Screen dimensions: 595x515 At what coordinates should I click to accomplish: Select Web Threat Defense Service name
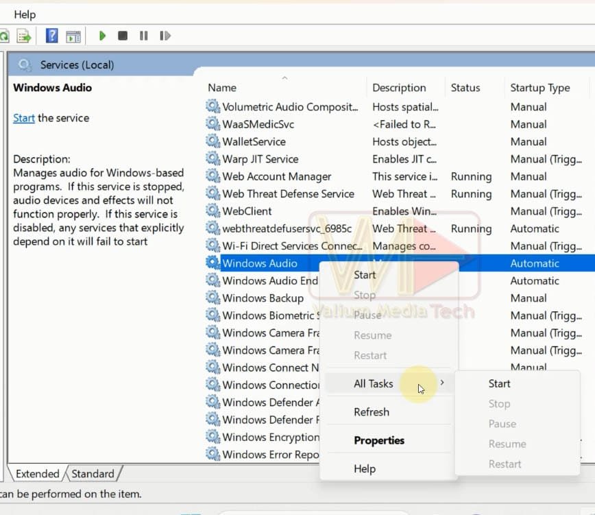(x=288, y=194)
